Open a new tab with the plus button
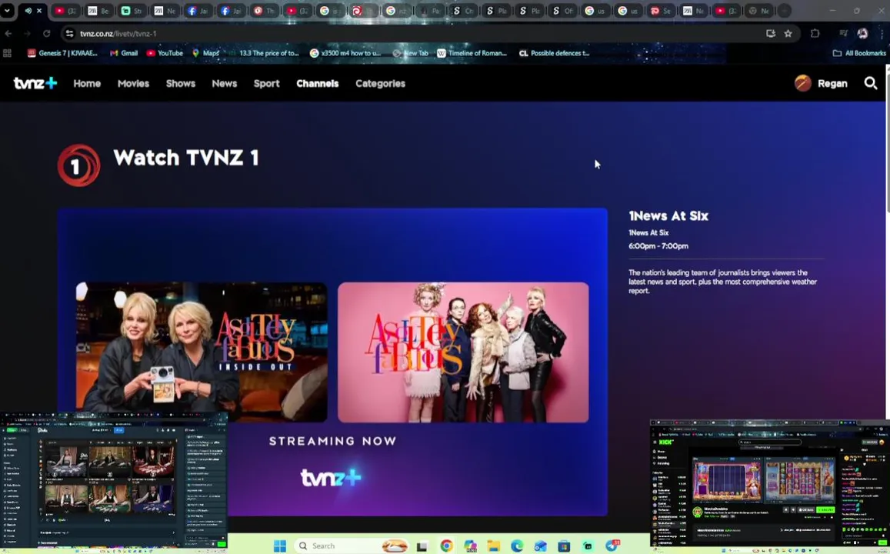This screenshot has width=890, height=554. coord(784,11)
